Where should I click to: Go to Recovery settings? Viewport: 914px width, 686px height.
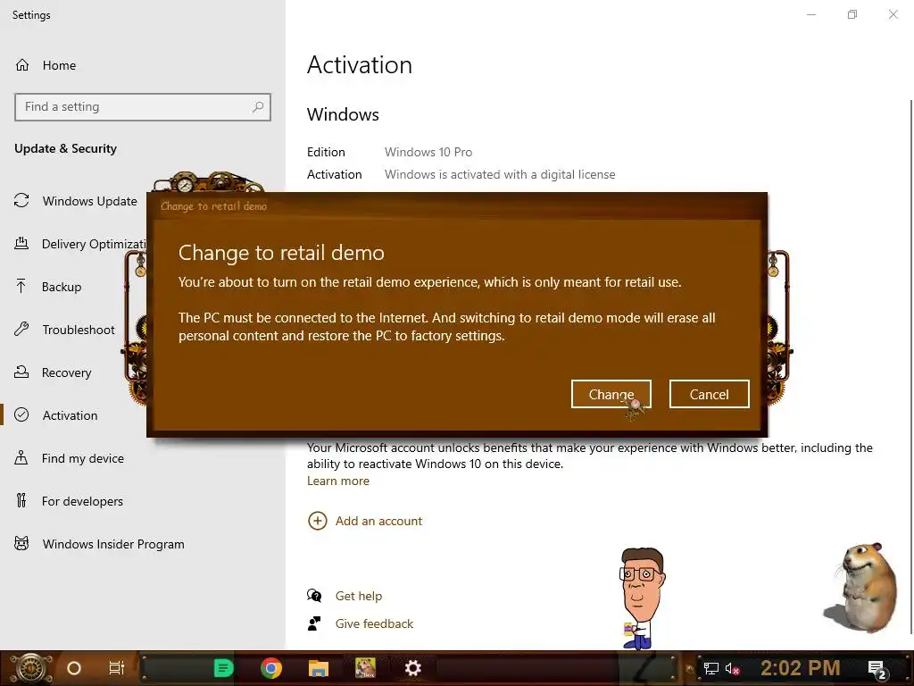click(66, 372)
